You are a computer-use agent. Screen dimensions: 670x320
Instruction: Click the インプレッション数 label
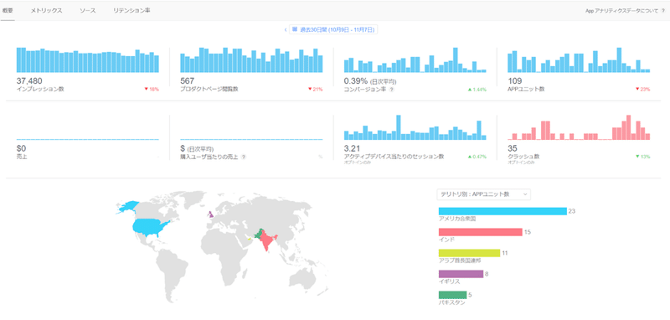coord(40,90)
